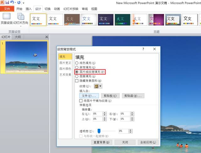Click the 上 top offset input field
The height and width of the screenshot is (153, 201).
click(98, 119)
